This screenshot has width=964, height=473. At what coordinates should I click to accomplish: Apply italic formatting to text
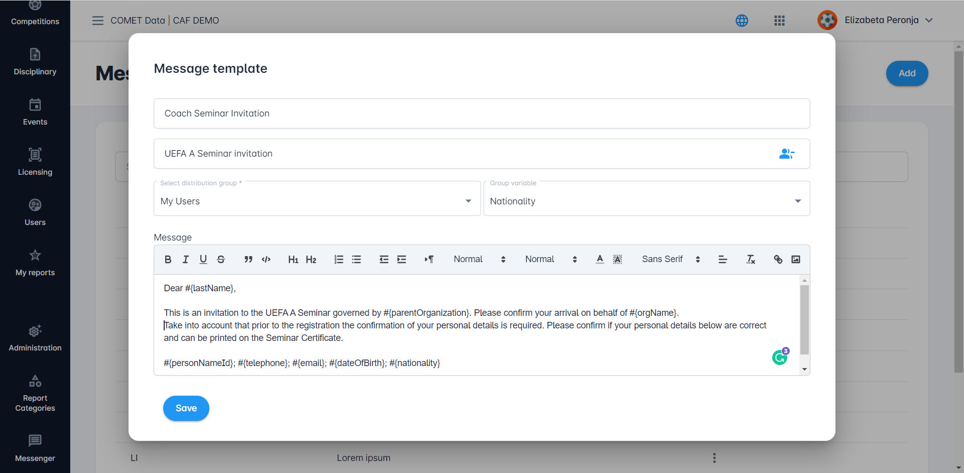click(185, 260)
